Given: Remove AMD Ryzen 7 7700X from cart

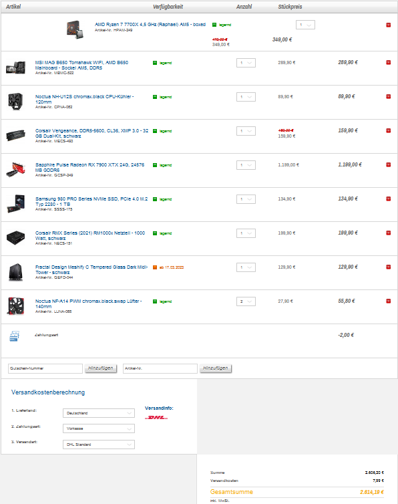Looking at the screenshot, I should (388, 25).
